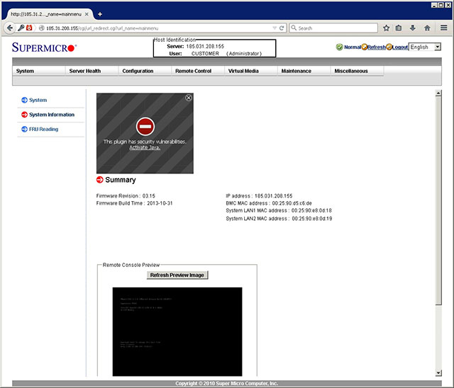The width and height of the screenshot is (454, 388).
Task: Click the globe site identity icon
Action: pos(42,28)
